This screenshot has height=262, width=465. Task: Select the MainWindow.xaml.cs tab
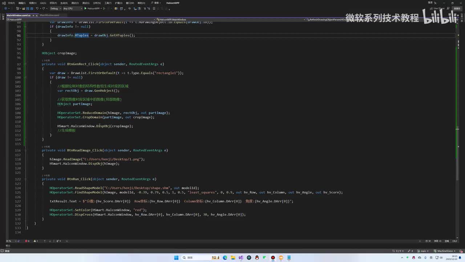click(18, 15)
